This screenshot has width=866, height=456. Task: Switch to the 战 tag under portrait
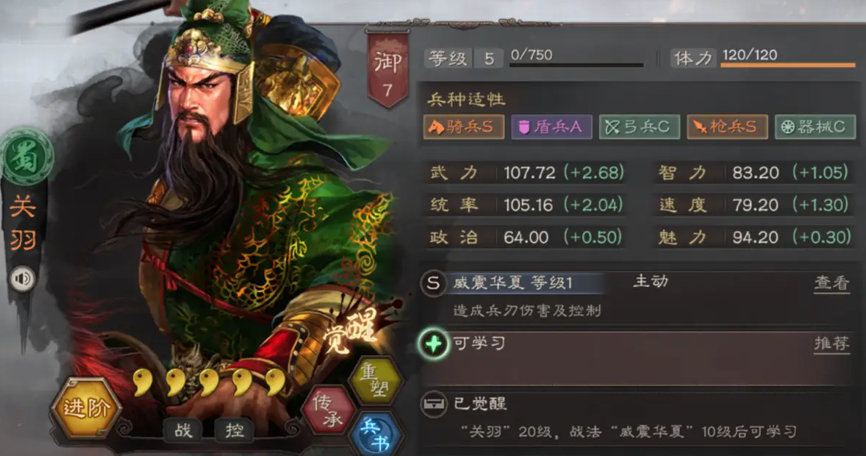pos(183,430)
